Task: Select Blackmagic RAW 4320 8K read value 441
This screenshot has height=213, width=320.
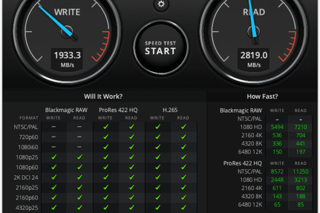Action: (x=301, y=144)
